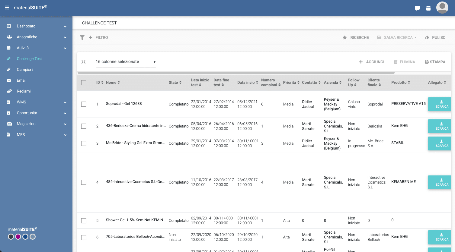Screen dimensions: 455x252
Task: Open the calendar icon in the header
Action: pos(428,8)
